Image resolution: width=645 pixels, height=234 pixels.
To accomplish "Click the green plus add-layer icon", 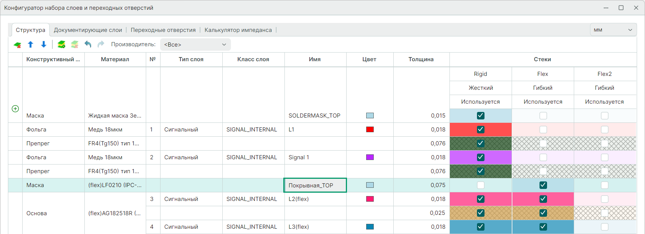I will point(15,109).
